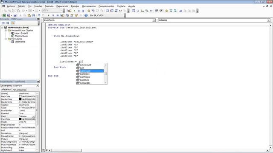
Task: Open the Procedure dropdown showing Initialize
Action: pyautogui.click(x=269, y=20)
